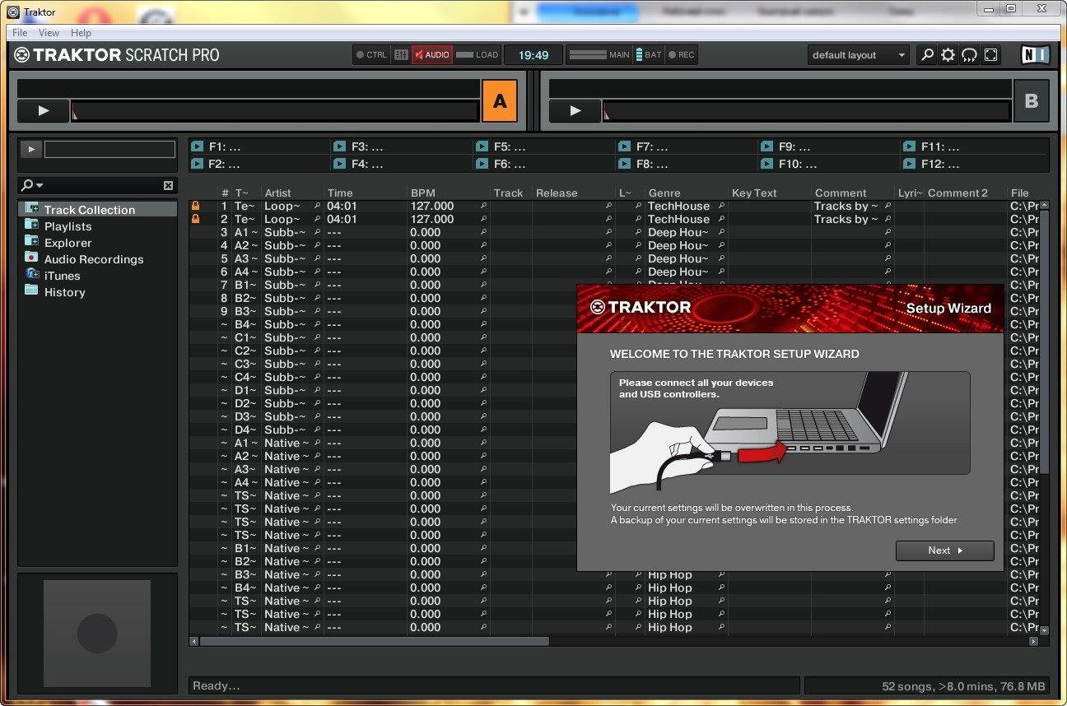Screen dimensions: 1067x706
Task: Click the headphones cruise mode icon
Action: click(x=970, y=55)
